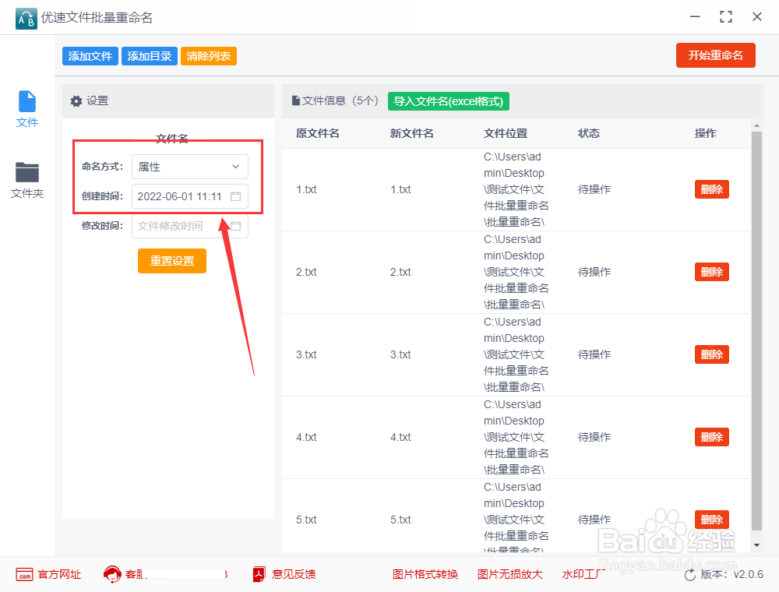This screenshot has width=779, height=592.
Task: Click the 创建时间 date field
Action: pyautogui.click(x=190, y=196)
